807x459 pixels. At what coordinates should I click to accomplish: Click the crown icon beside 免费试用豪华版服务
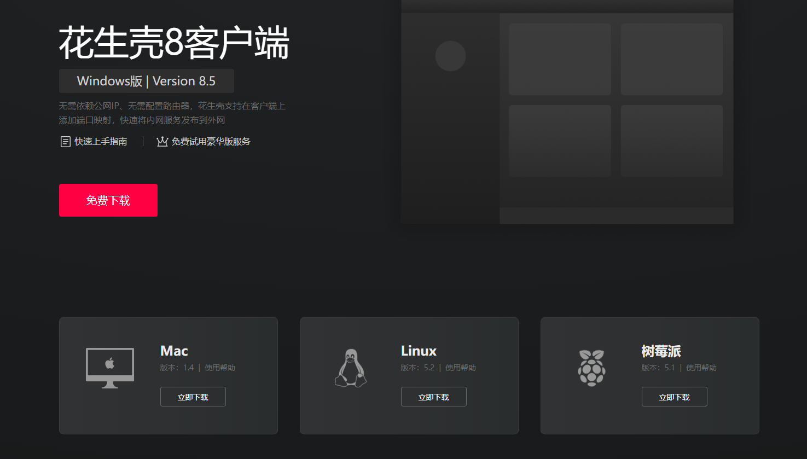(162, 142)
